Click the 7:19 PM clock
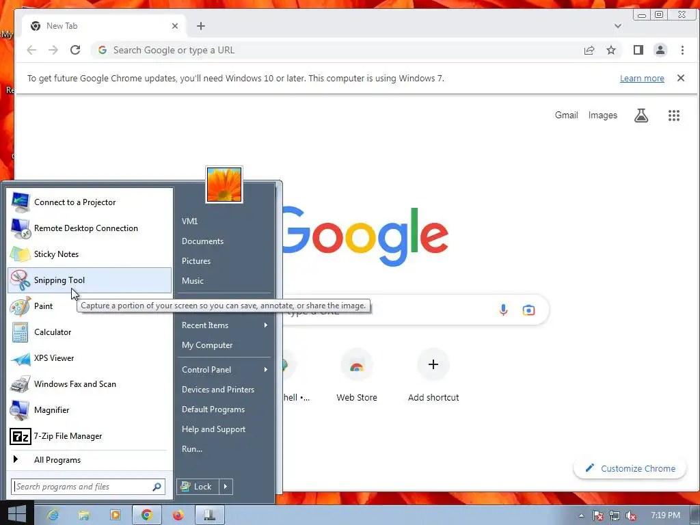This screenshot has height=525, width=700. click(x=666, y=515)
